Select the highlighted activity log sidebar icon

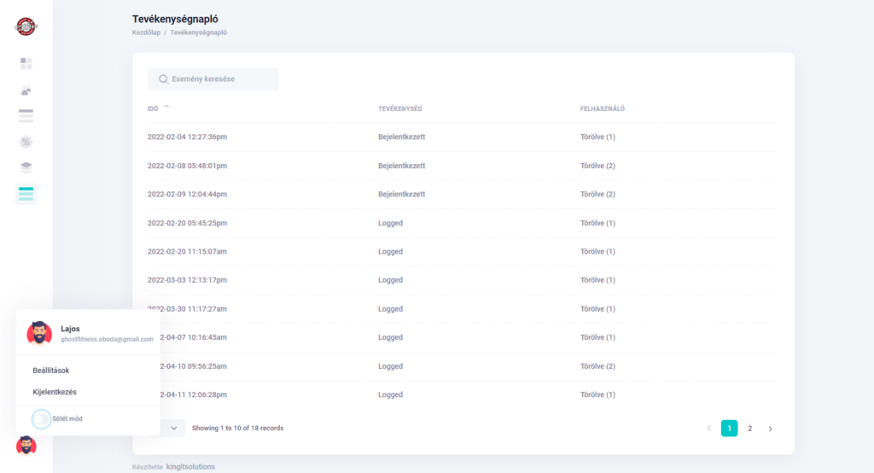(26, 194)
